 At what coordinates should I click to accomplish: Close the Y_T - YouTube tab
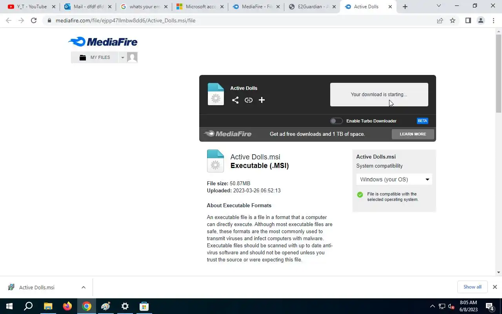[x=54, y=7]
